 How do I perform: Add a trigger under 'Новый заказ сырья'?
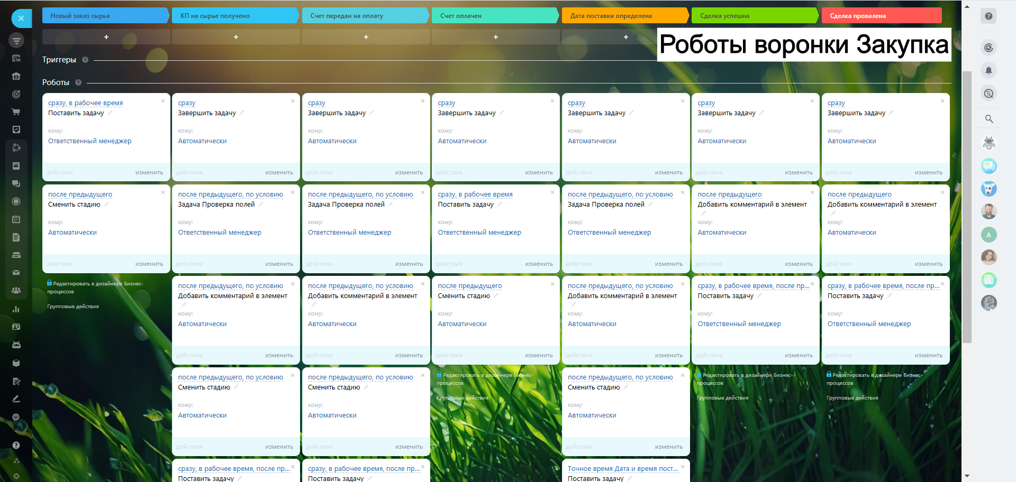(106, 37)
